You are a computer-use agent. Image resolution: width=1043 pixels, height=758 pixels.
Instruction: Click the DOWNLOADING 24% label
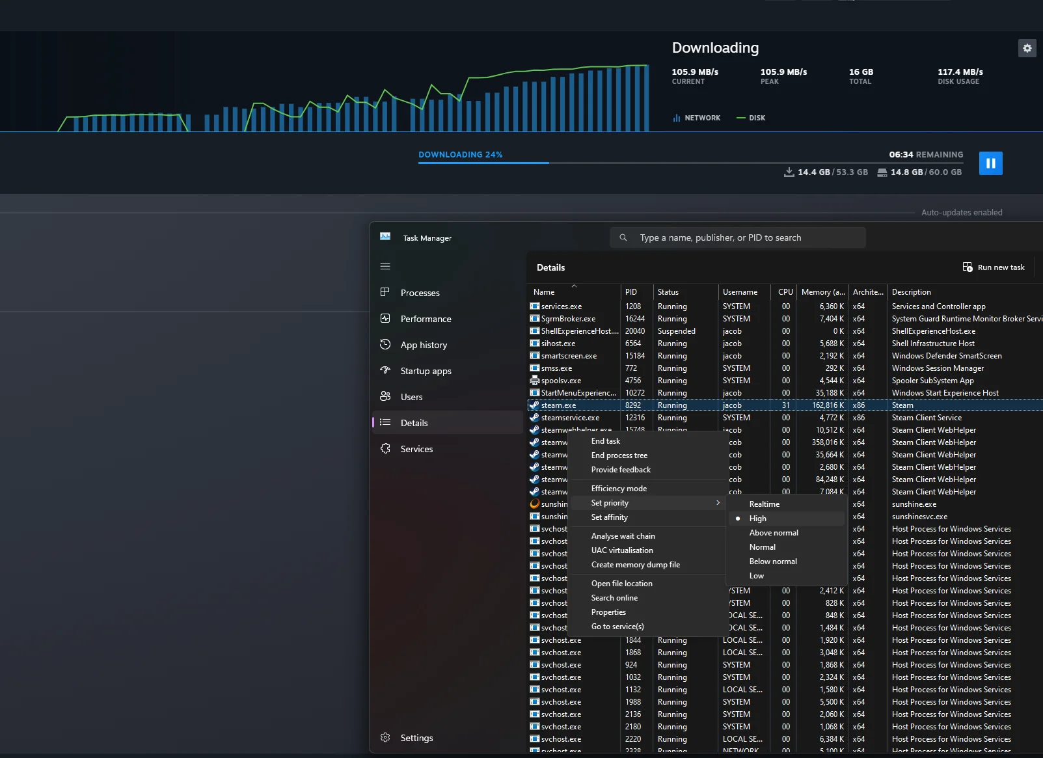pos(460,155)
